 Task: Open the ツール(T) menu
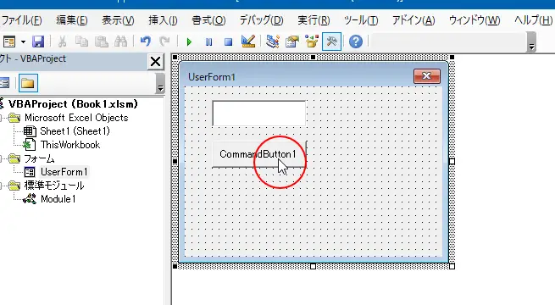tap(361, 20)
